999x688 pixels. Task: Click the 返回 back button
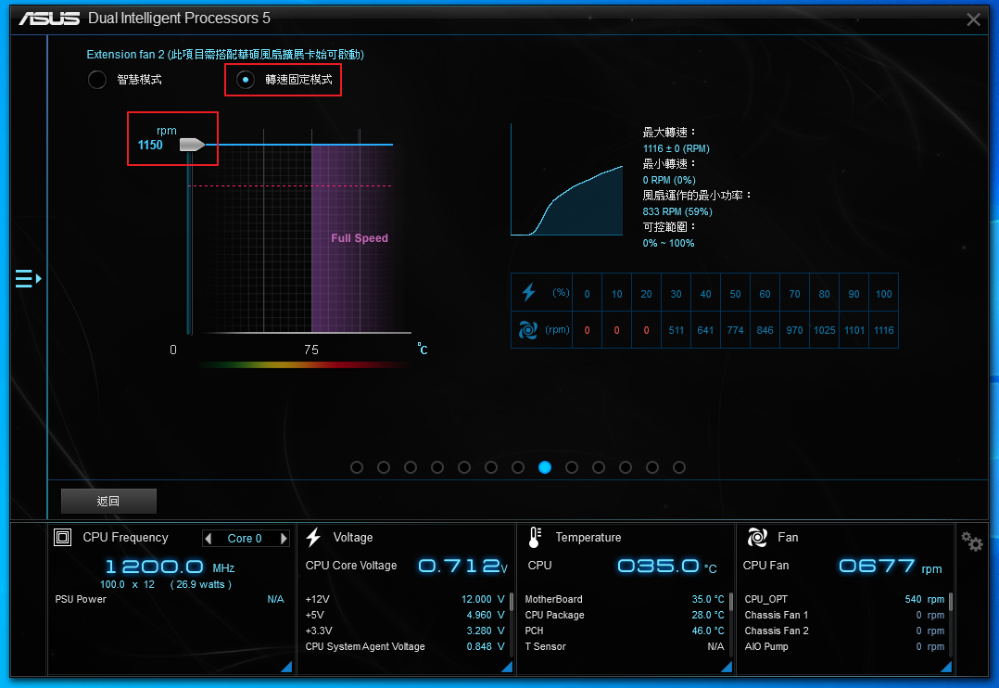pos(108,502)
